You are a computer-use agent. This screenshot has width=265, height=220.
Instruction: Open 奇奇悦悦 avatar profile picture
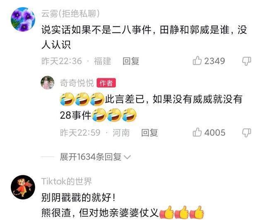(48, 83)
